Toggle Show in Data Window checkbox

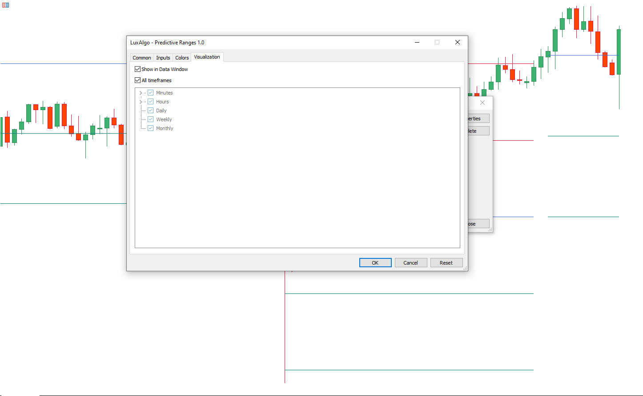(x=138, y=69)
